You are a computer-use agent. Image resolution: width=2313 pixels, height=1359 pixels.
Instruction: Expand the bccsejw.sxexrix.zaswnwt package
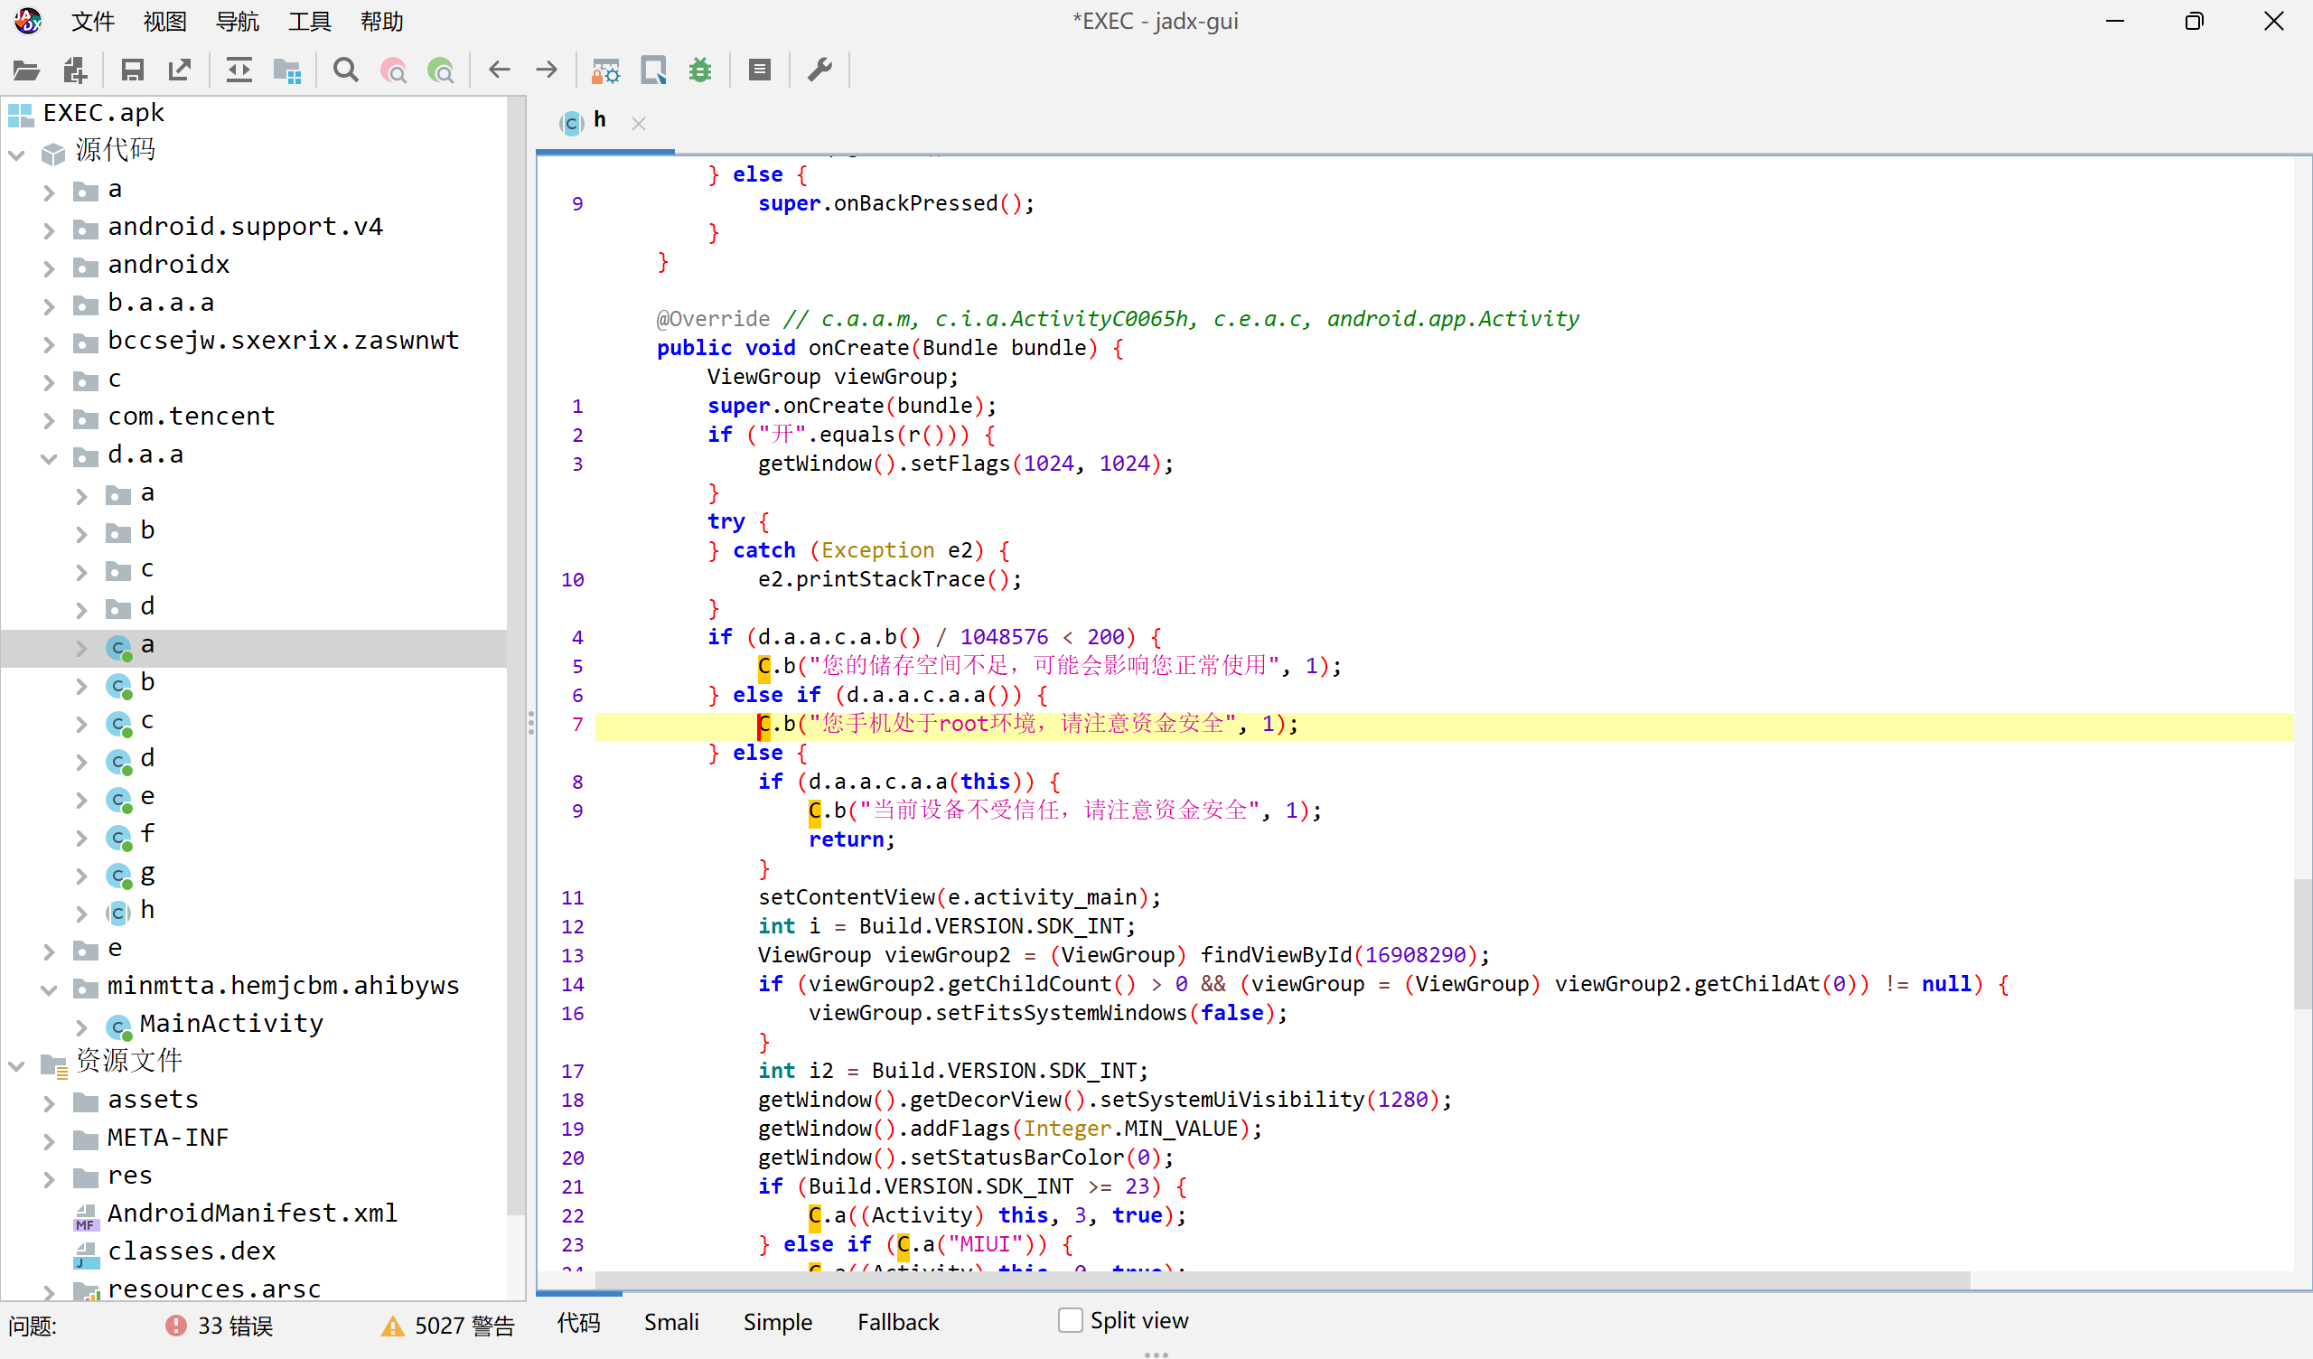(x=49, y=344)
